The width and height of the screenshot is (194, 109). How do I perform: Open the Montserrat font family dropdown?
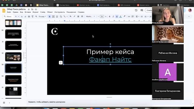(90, 16)
